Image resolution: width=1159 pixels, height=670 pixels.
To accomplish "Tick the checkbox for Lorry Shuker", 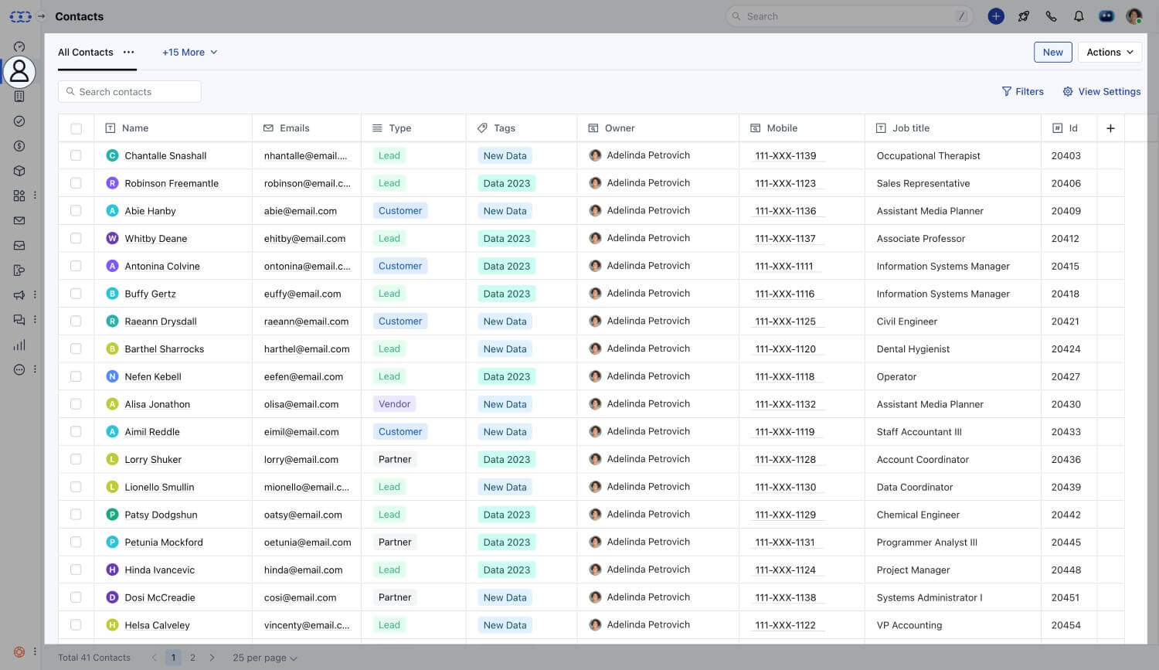I will 76,459.
